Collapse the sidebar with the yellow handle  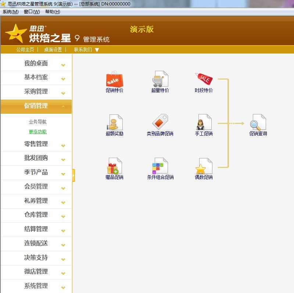(73, 176)
